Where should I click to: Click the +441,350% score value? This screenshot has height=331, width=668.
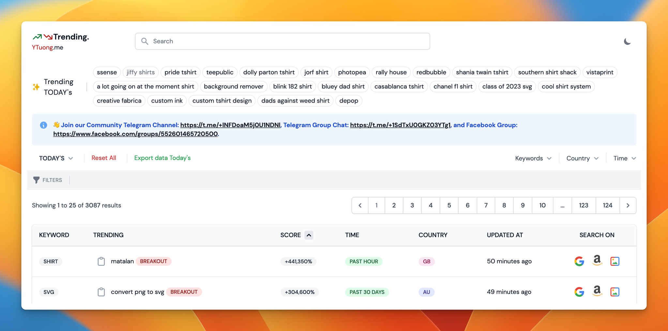coord(298,262)
